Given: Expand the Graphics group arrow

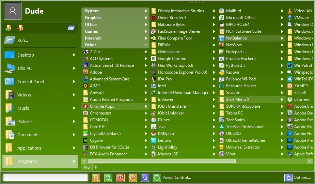Looking at the screenshot, I should pyautogui.click(x=146, y=18).
